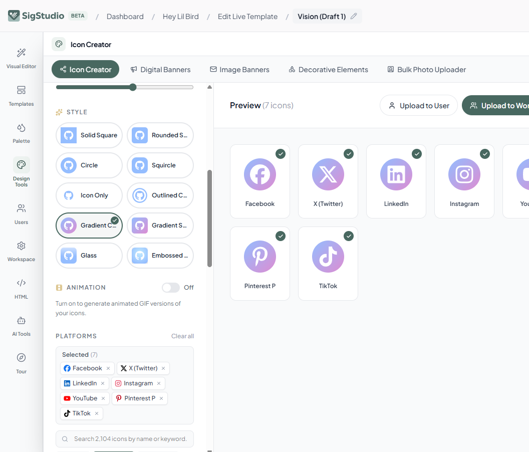The height and width of the screenshot is (452, 529).
Task: Click the slider thumb handle
Action: tap(133, 87)
